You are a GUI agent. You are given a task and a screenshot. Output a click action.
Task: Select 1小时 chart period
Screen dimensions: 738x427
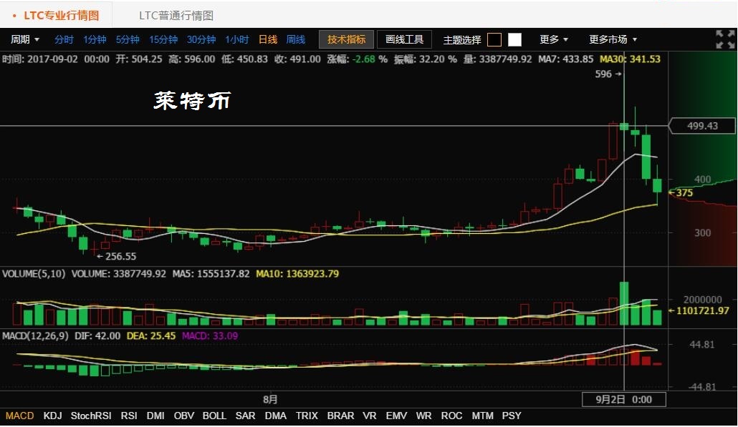click(x=236, y=39)
